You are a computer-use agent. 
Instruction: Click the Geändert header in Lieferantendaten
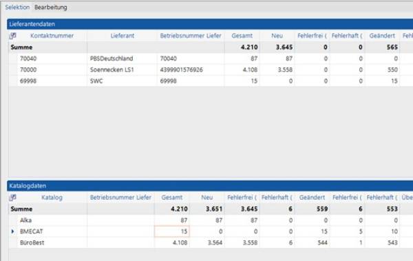pyautogui.click(x=382, y=36)
